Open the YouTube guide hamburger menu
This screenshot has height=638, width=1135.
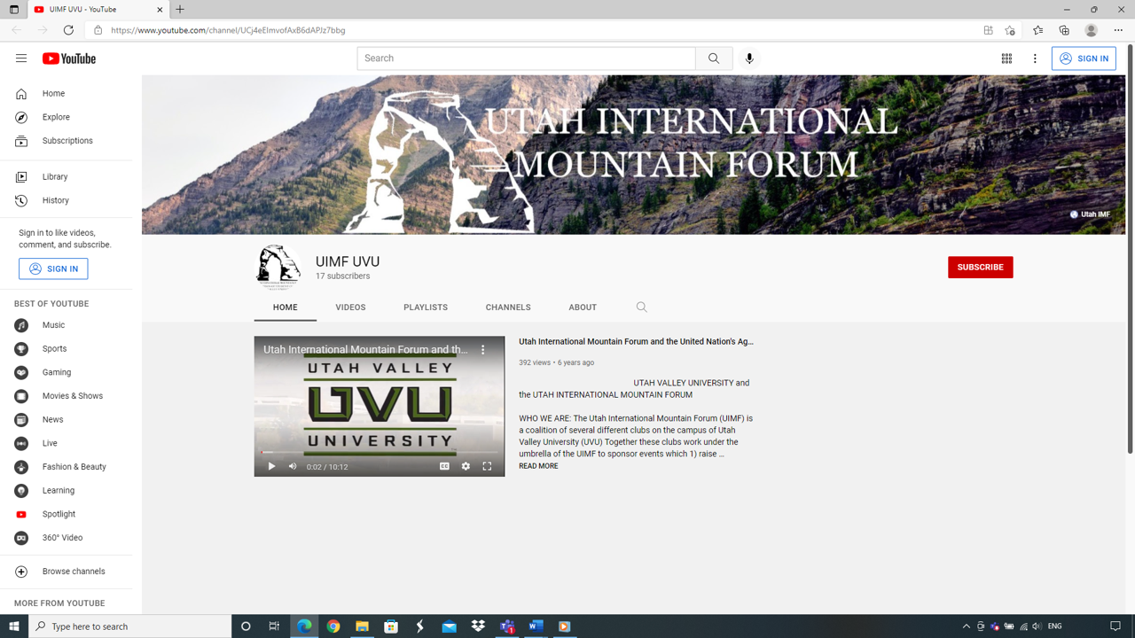click(21, 58)
